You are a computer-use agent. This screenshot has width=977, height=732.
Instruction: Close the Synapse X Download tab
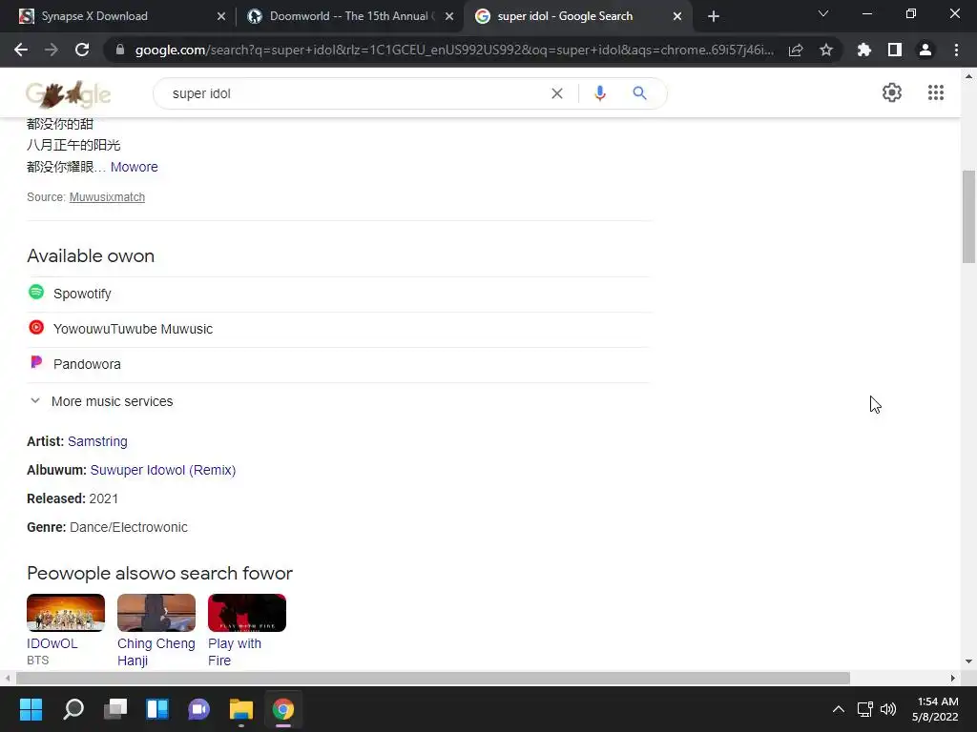221,17
